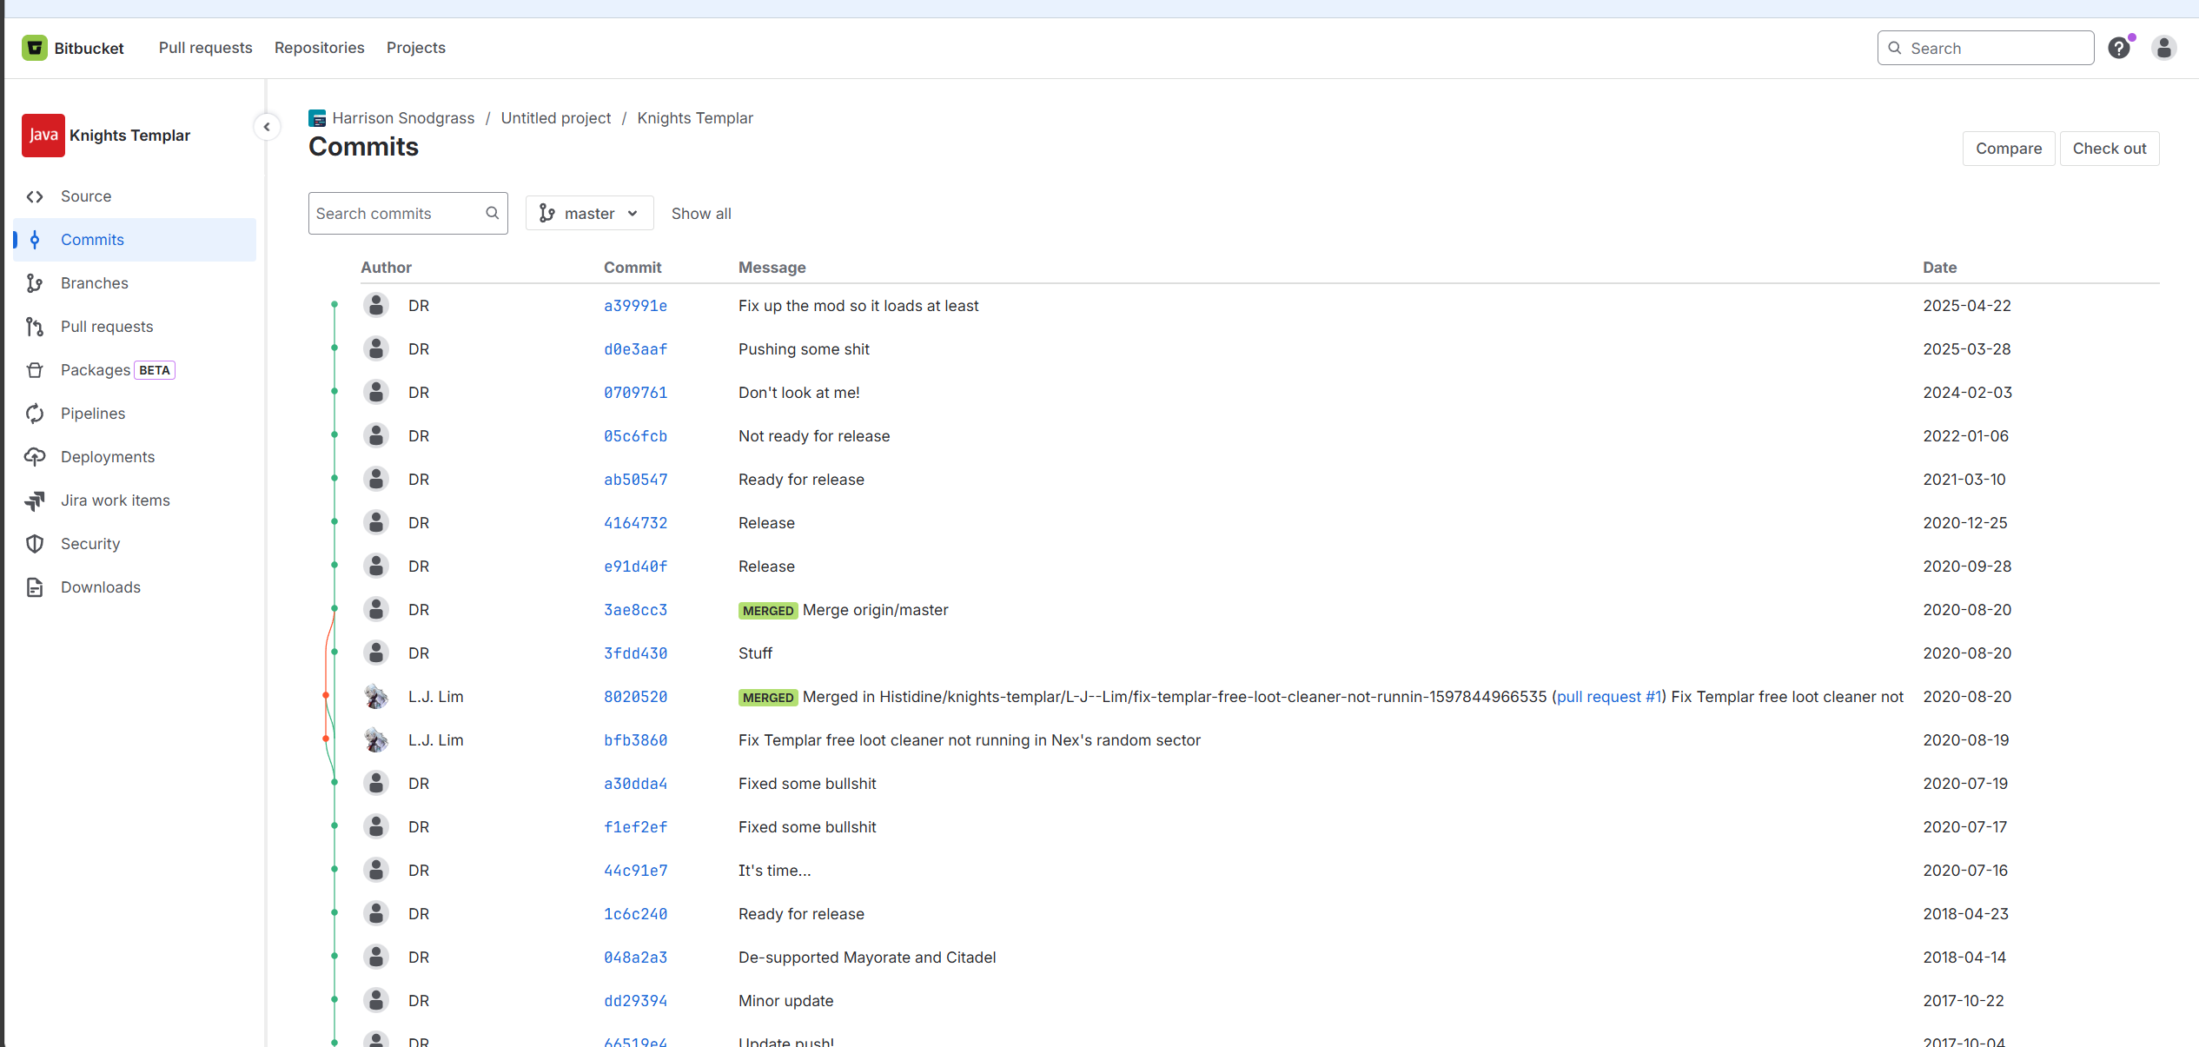Viewport: 2199px width, 1047px height.
Task: Open Repositories in the top navigation
Action: pos(319,48)
